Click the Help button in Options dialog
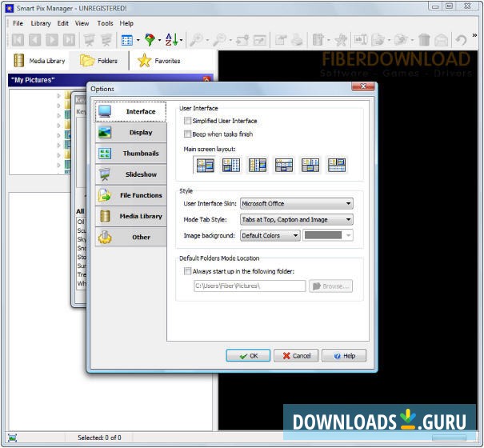The image size is (484, 448). [x=344, y=356]
